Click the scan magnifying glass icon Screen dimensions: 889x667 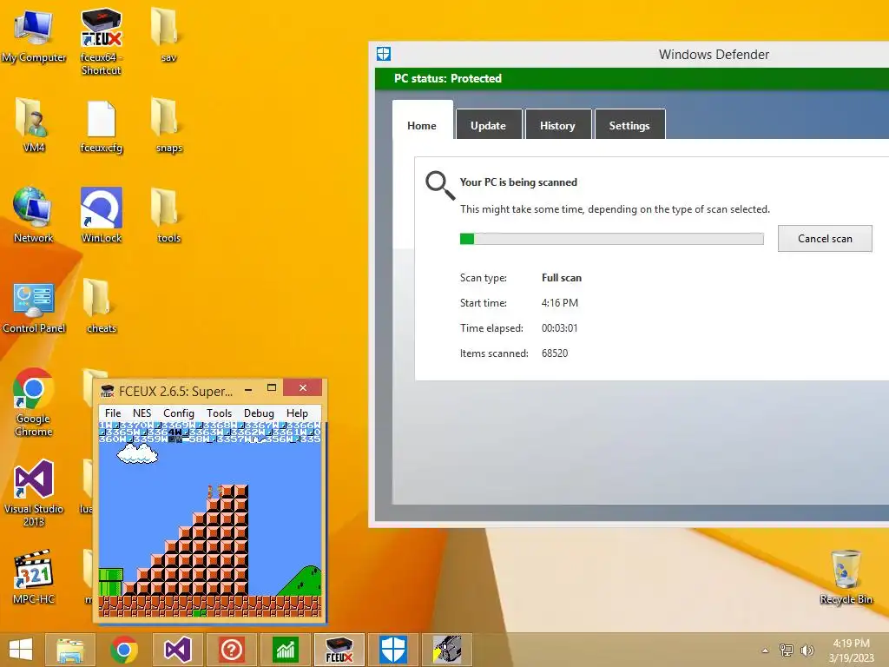[440, 186]
